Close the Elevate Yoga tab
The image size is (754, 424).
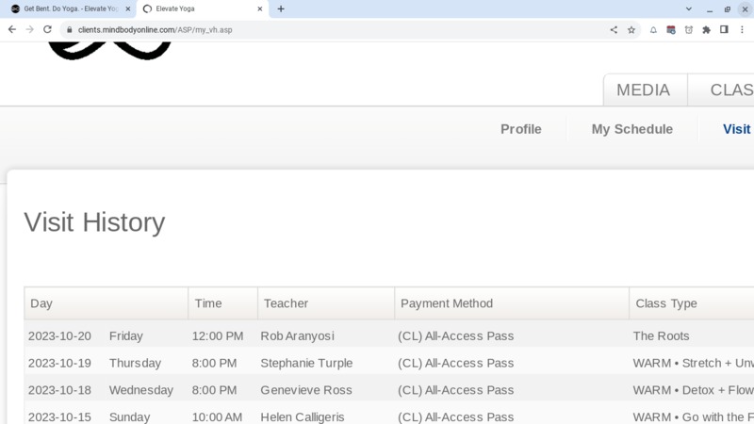260,8
